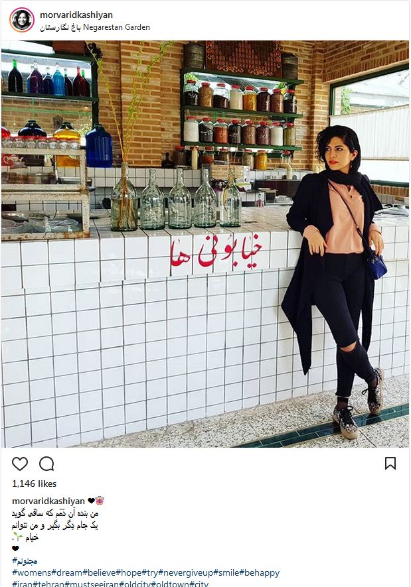This screenshot has width=411, height=587.
Task: View the 1,146 likes list
Action: tap(34, 484)
